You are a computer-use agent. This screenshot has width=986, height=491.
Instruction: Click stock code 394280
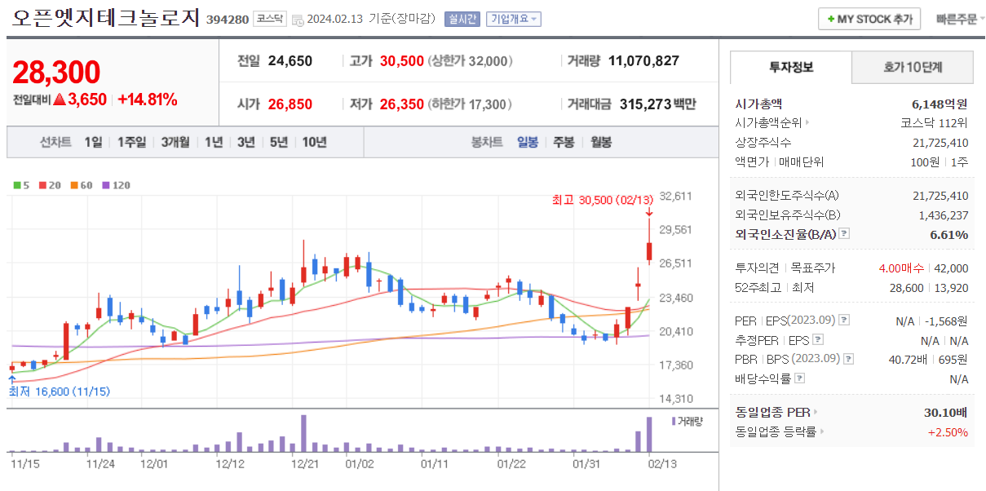pyautogui.click(x=228, y=19)
